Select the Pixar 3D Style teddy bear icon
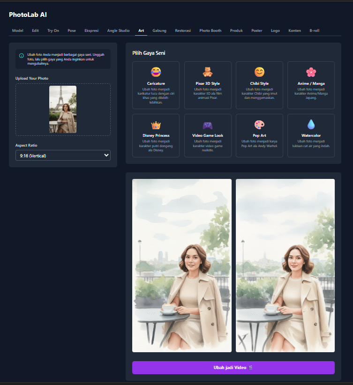This screenshot has height=385, width=353. (x=207, y=72)
